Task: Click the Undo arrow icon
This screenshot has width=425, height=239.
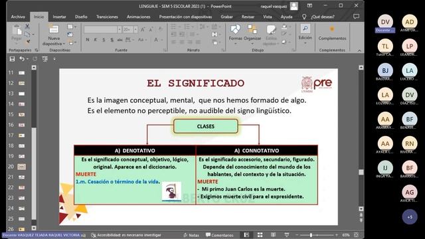Action: [22, 58]
